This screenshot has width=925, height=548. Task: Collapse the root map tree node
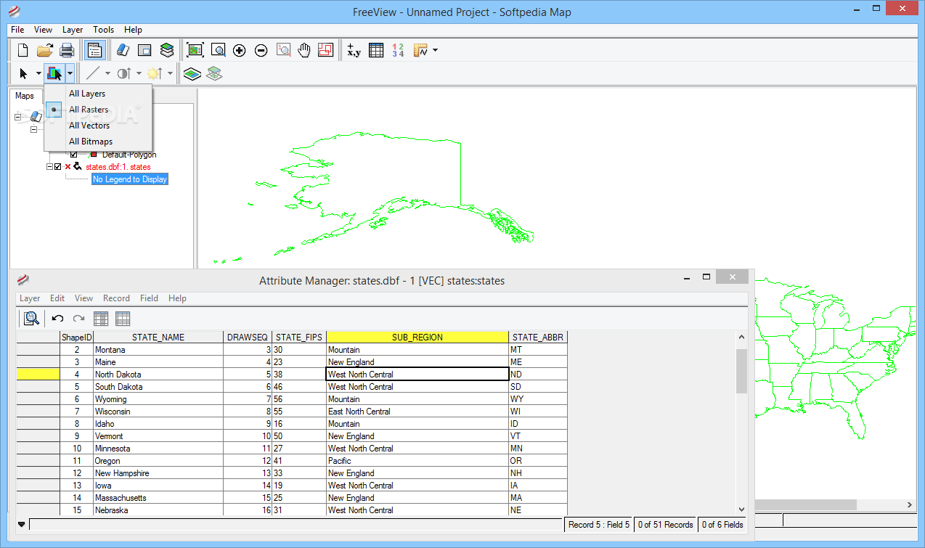coord(18,116)
